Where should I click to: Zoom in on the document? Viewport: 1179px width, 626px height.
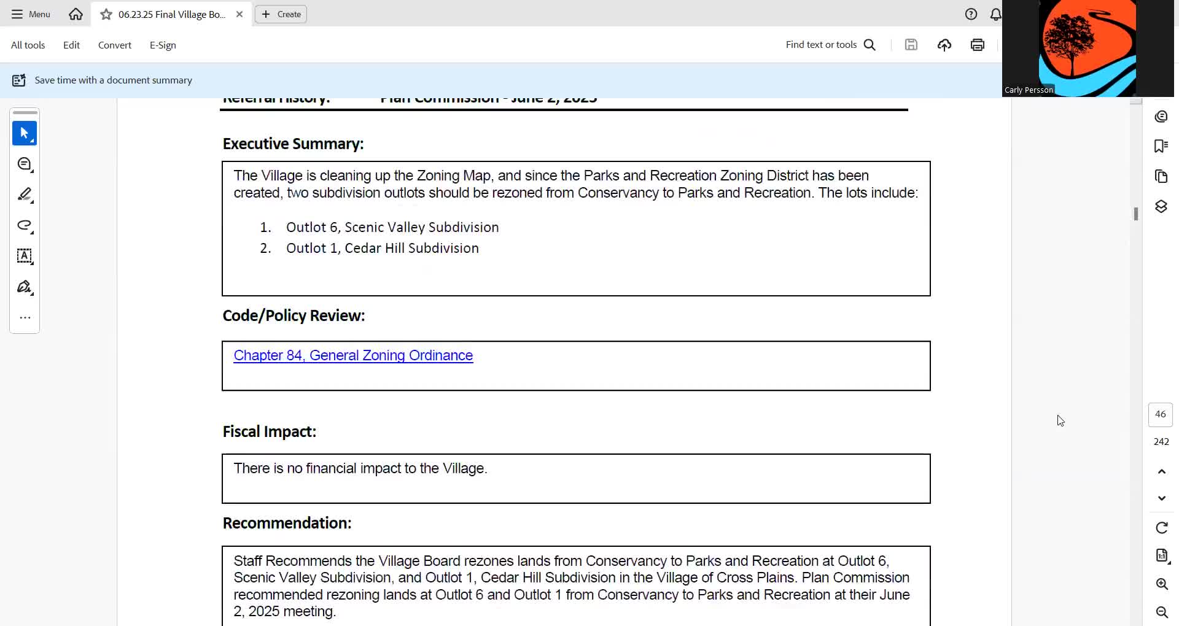[1161, 584]
